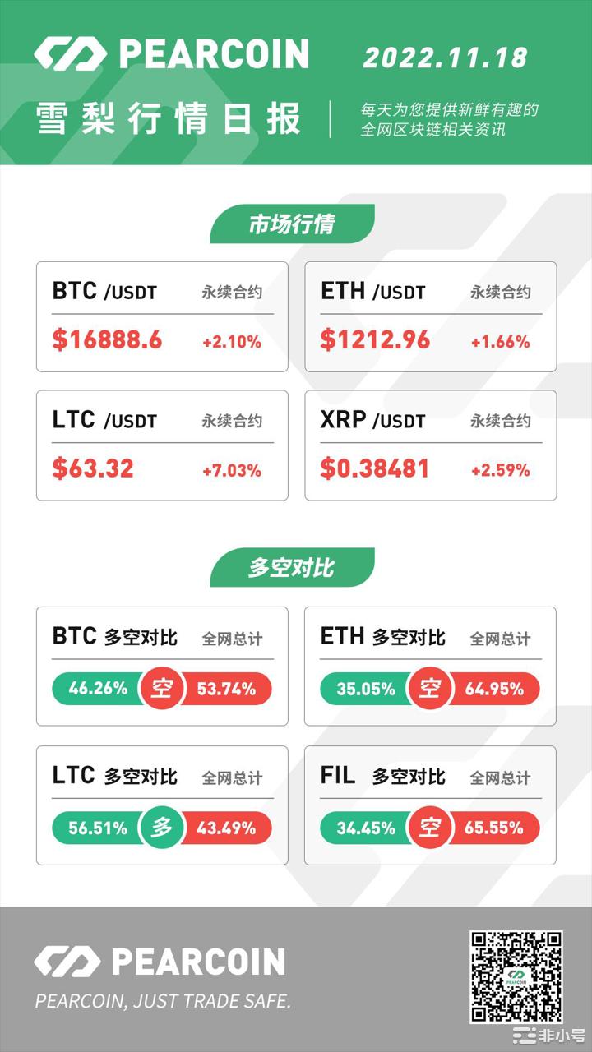The width and height of the screenshot is (592, 1052).
Task: Click the red 空 badge for FIL
Action: click(x=430, y=828)
